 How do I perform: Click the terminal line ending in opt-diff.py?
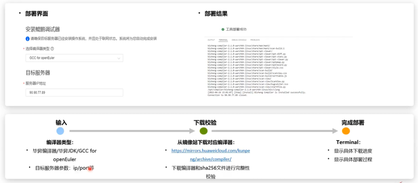[x=247, y=54]
